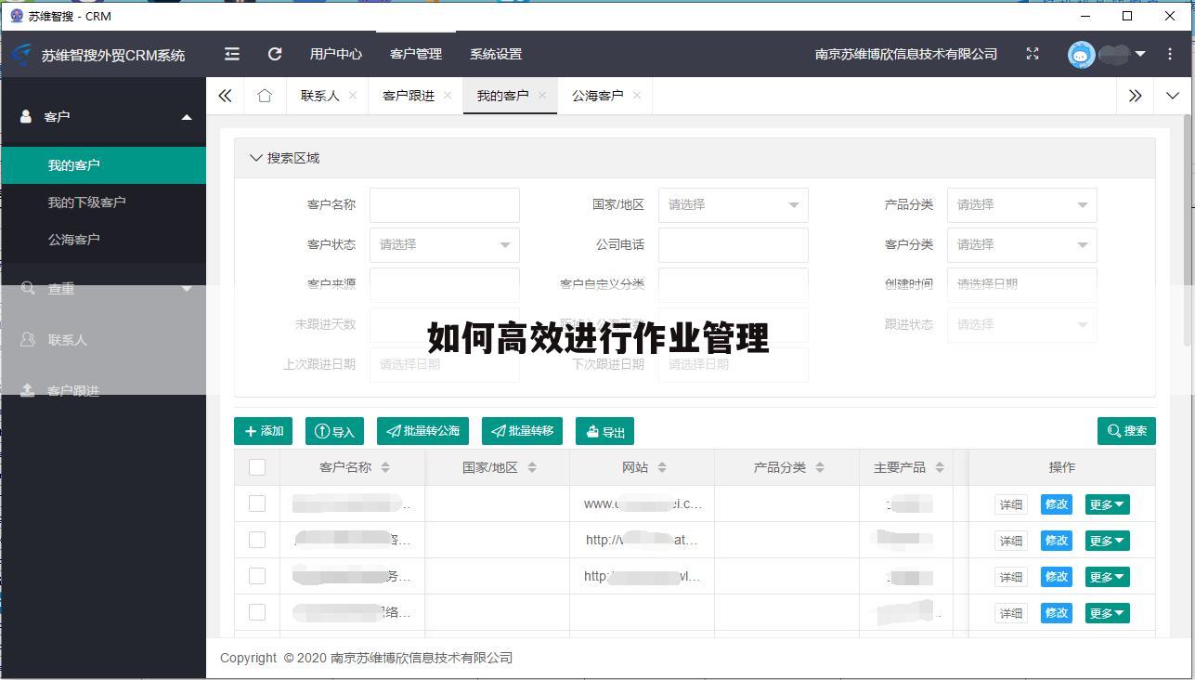Screen dimensions: 1195x680
Task: Sort by 主要产品 column arrows
Action: coord(940,467)
